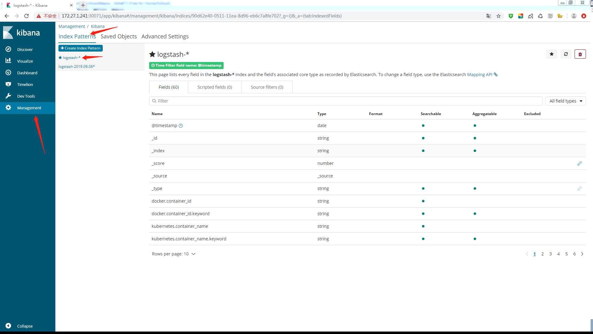Click the kubernetes.container_name field name
593x334 pixels.
(x=180, y=226)
